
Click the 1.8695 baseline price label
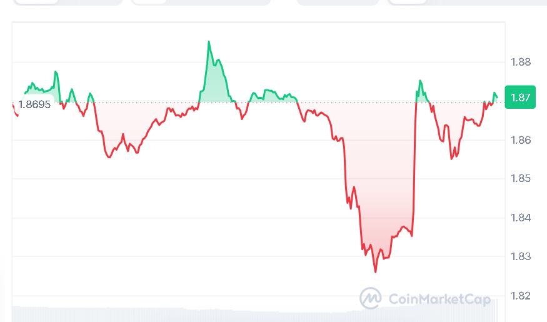[34, 104]
